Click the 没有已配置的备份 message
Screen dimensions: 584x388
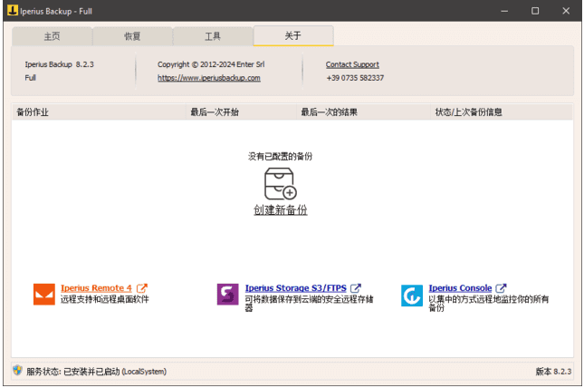280,156
